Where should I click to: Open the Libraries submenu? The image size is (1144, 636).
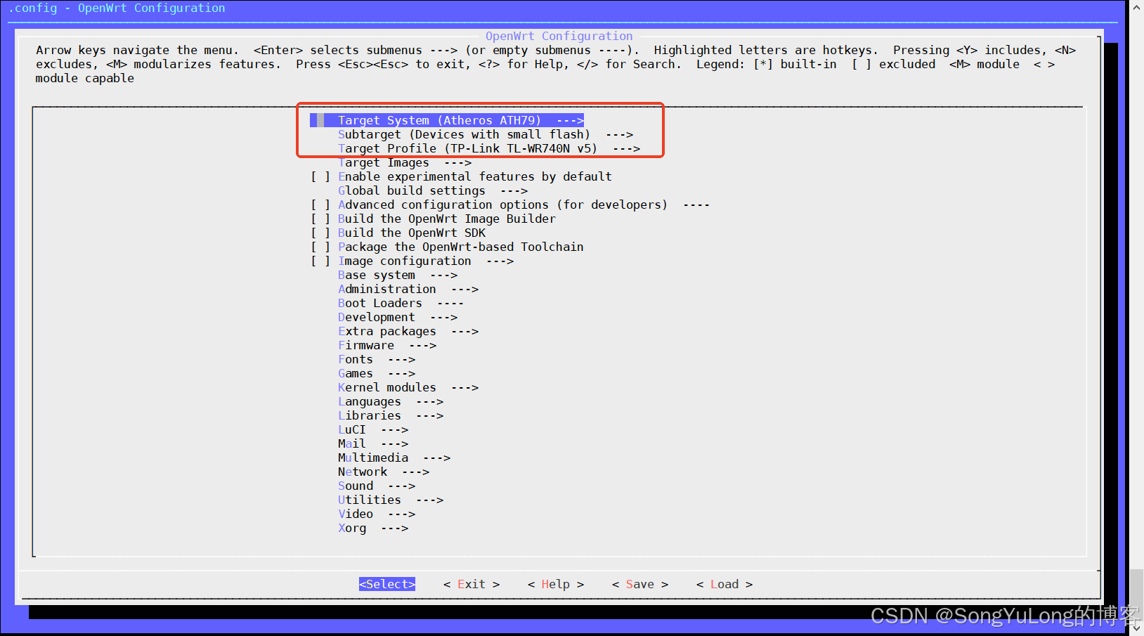pos(391,415)
